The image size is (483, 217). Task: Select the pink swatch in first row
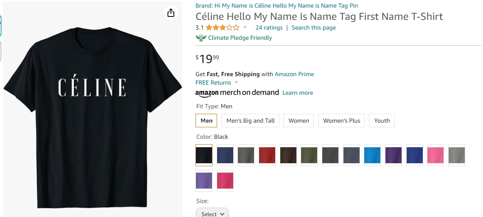436,155
